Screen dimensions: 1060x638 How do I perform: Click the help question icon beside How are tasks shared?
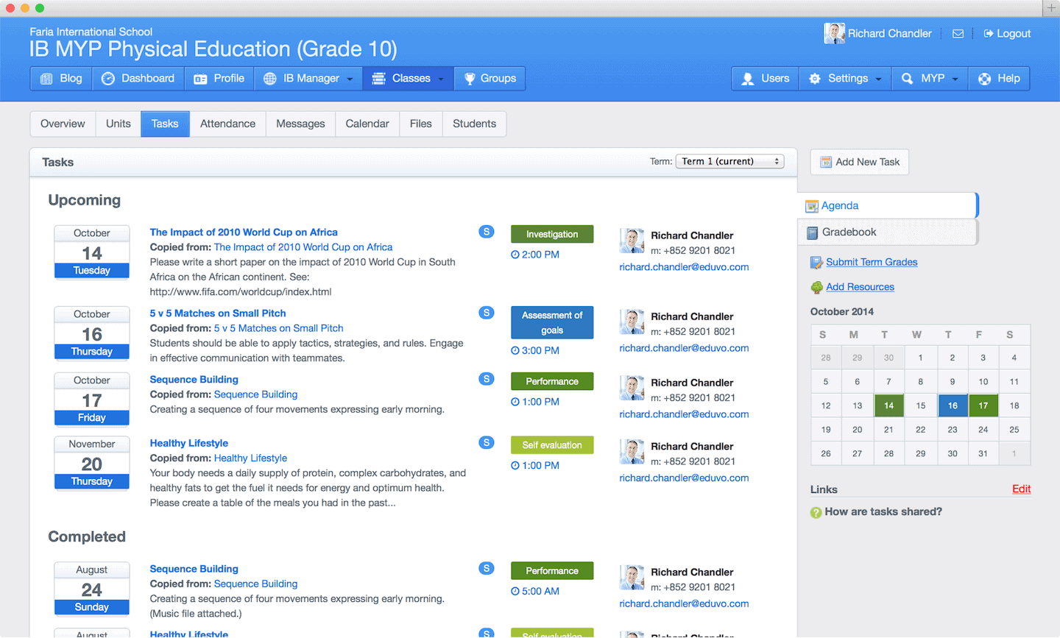tap(816, 513)
